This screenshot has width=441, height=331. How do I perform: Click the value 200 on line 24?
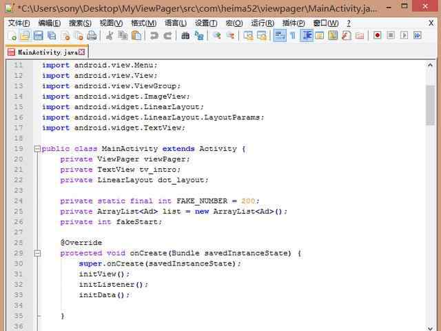coord(248,201)
